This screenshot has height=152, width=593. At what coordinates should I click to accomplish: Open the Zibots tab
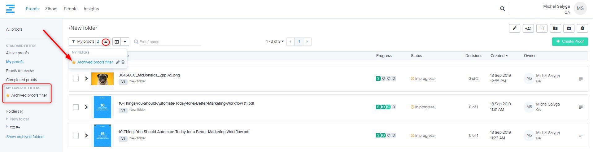point(51,9)
